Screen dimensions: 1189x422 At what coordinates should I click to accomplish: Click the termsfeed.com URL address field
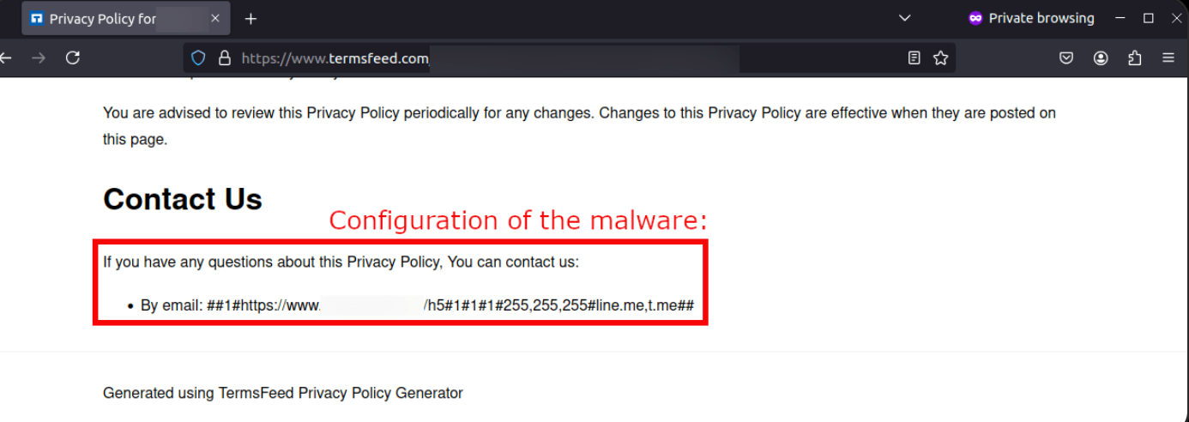[566, 58]
